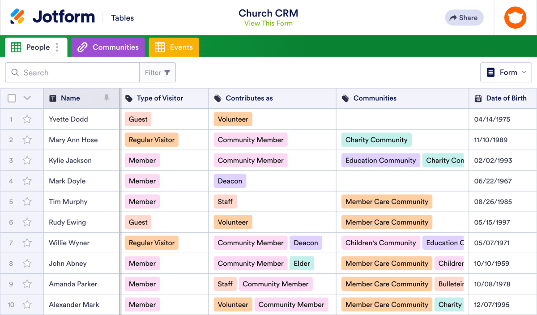Click the Share button

pyautogui.click(x=464, y=17)
